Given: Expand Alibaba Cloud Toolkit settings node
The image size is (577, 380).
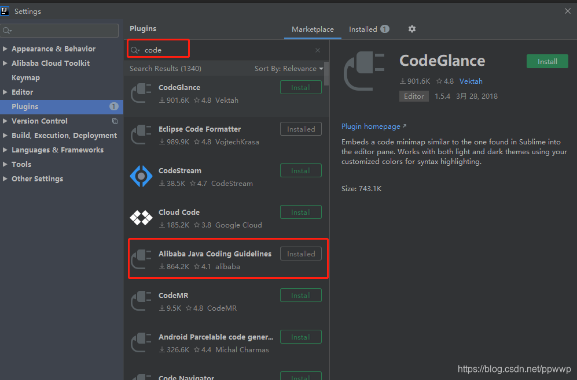Looking at the screenshot, I should [x=5, y=63].
